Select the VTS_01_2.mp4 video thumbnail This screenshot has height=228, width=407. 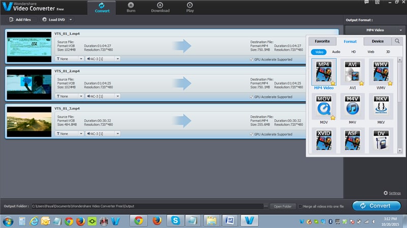[x=29, y=84]
